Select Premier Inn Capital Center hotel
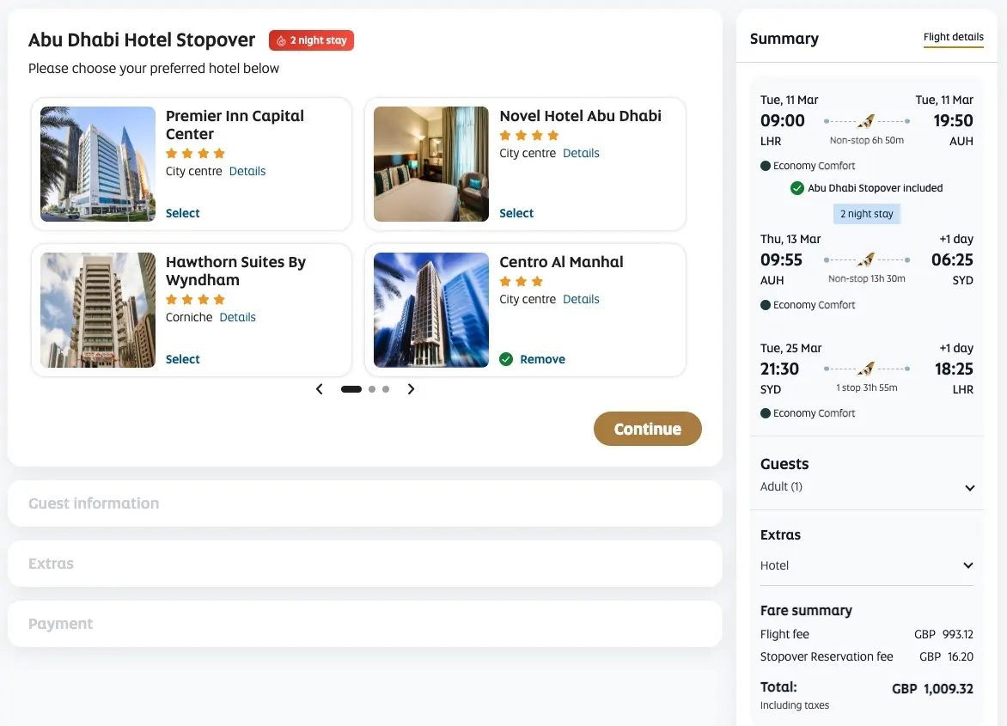This screenshot has height=726, width=1007. click(x=182, y=213)
